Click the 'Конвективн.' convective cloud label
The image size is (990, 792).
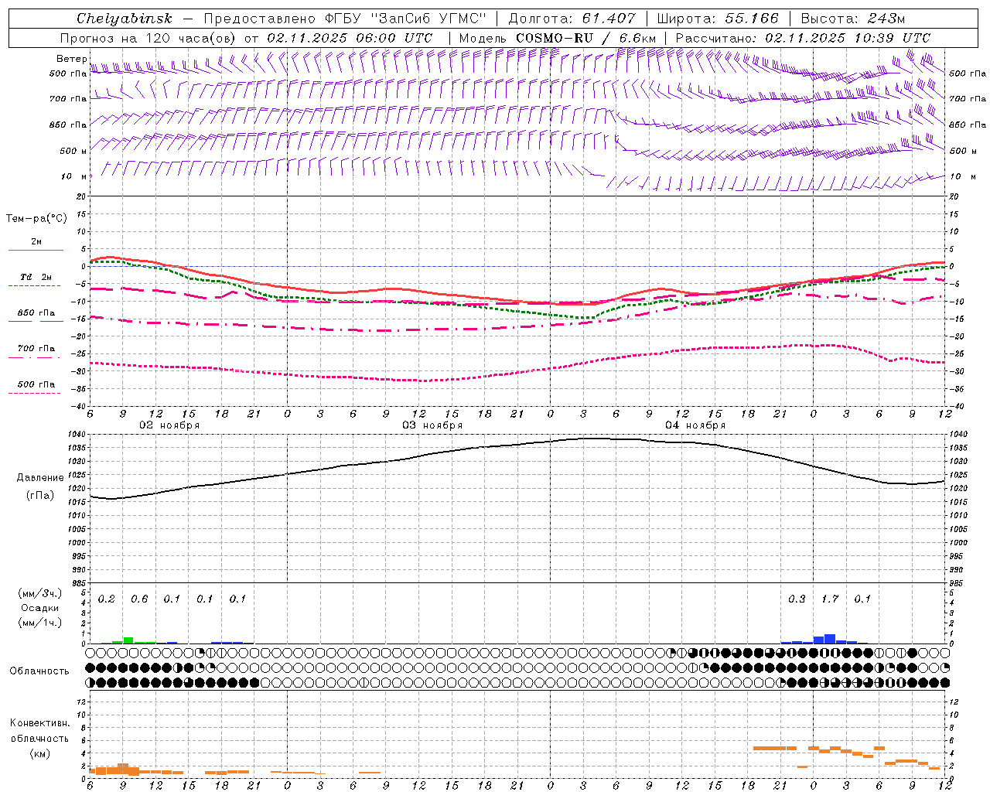40,722
